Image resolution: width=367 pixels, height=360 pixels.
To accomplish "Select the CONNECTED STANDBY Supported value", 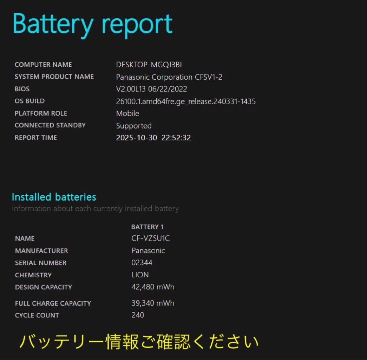I will (133, 126).
